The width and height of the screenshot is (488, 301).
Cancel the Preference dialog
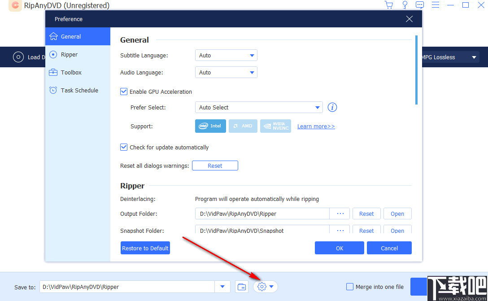pyautogui.click(x=389, y=248)
